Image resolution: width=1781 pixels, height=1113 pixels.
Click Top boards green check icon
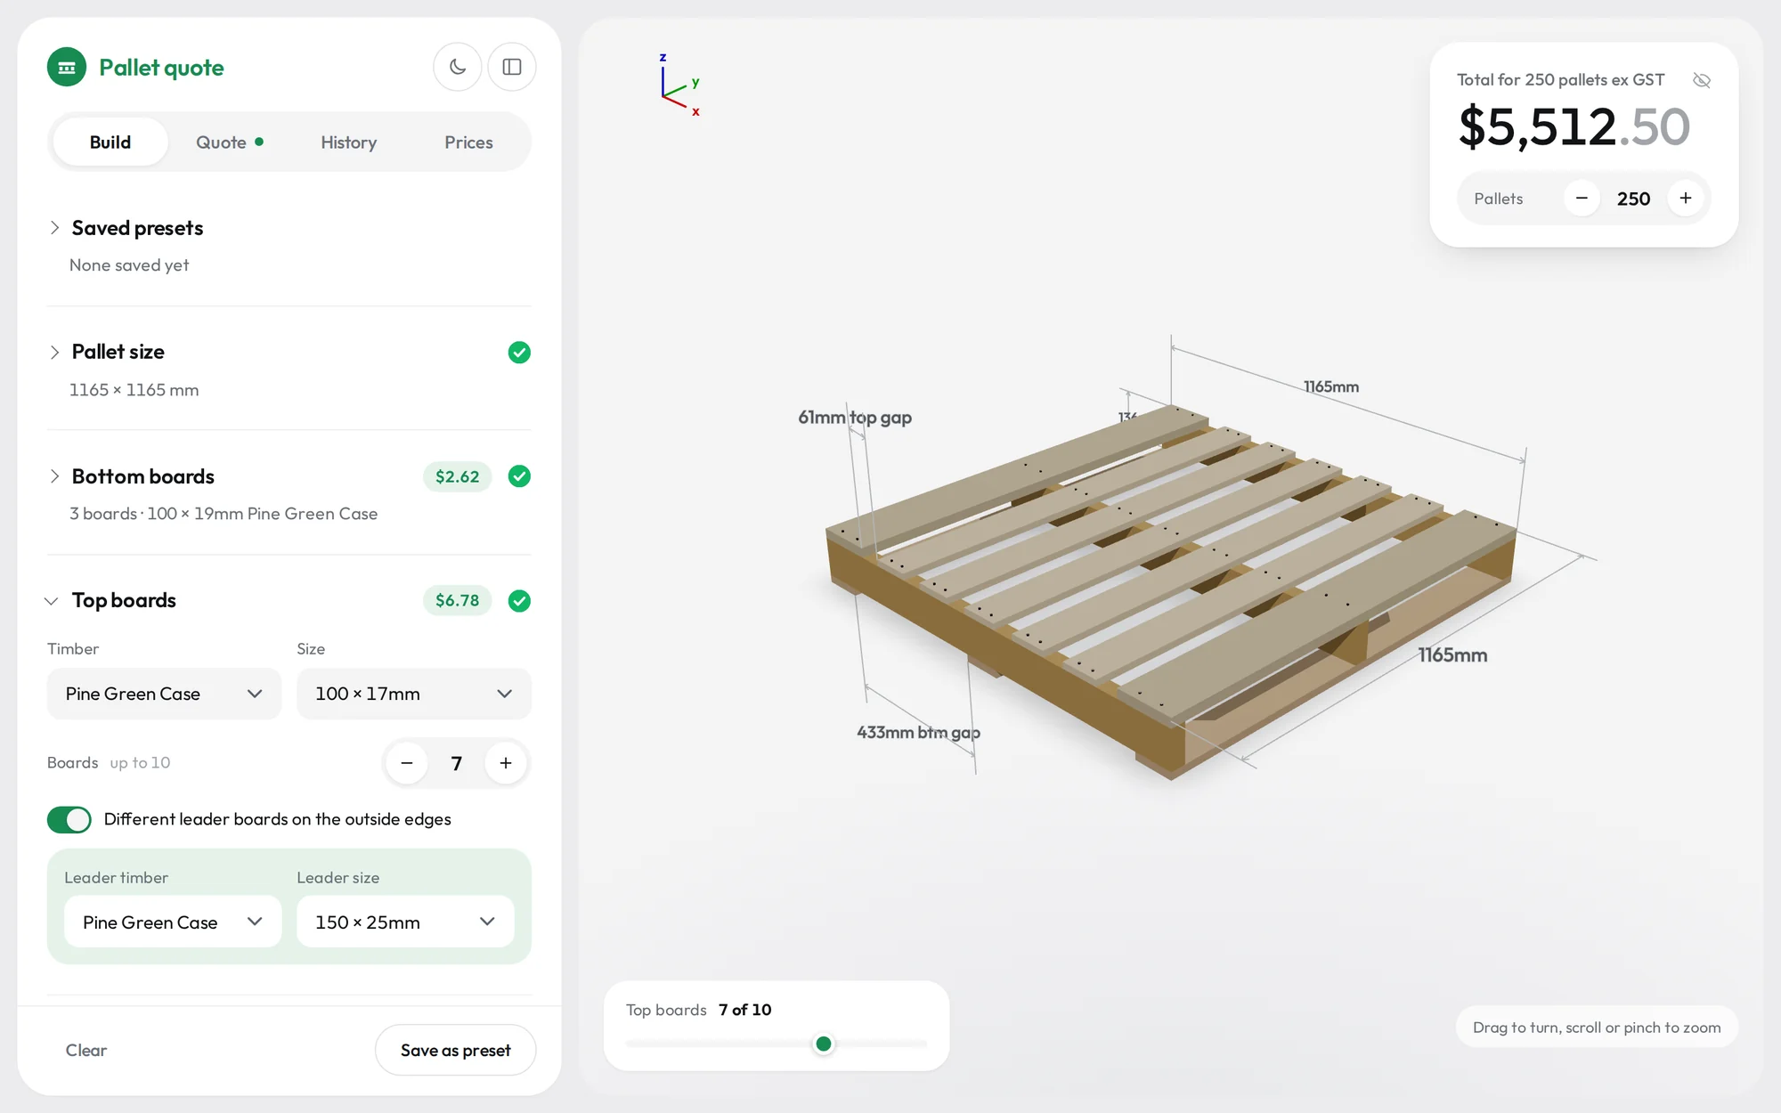(x=519, y=601)
